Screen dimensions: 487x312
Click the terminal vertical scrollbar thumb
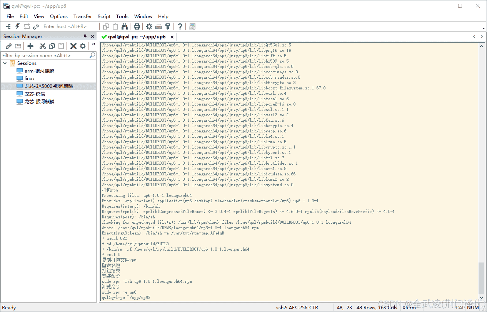(x=481, y=278)
